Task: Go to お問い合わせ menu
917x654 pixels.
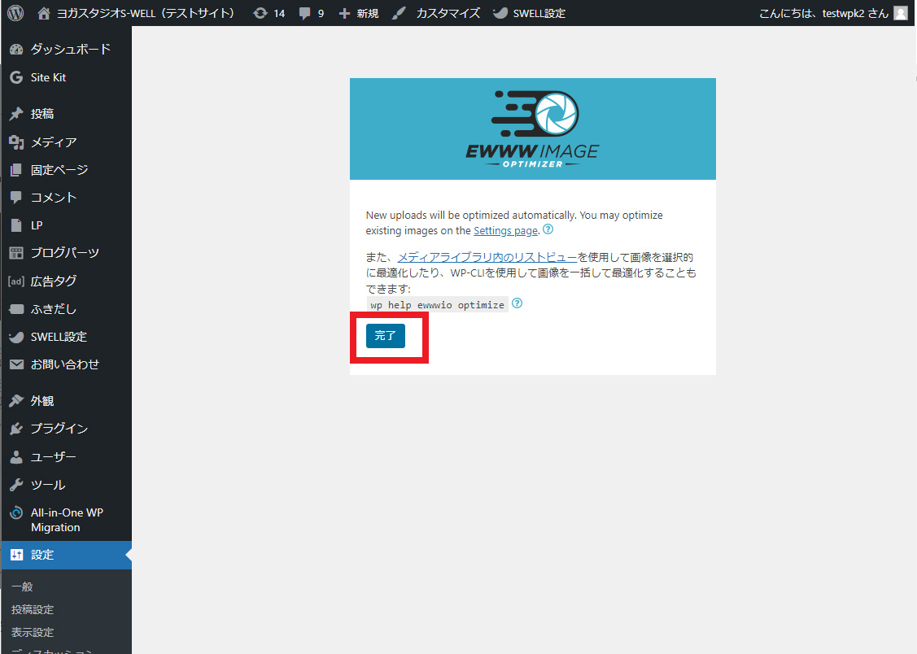Action: click(x=66, y=364)
